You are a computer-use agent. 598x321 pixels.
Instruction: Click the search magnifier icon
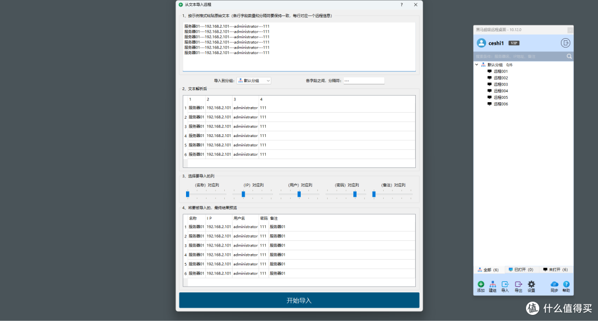point(569,56)
